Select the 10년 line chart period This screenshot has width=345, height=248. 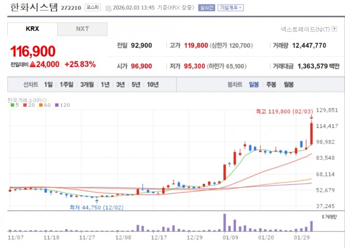pyautogui.click(x=153, y=85)
